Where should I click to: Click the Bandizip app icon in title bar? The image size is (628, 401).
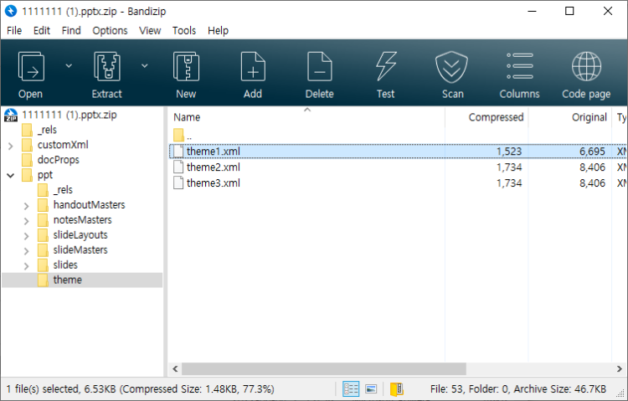click(x=11, y=11)
